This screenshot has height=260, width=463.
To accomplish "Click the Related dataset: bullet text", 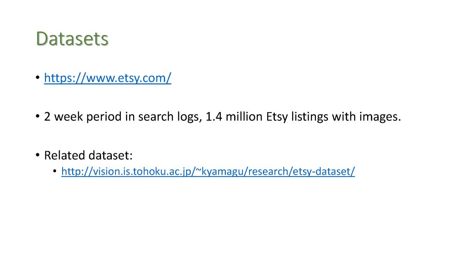I will coord(88,155).
